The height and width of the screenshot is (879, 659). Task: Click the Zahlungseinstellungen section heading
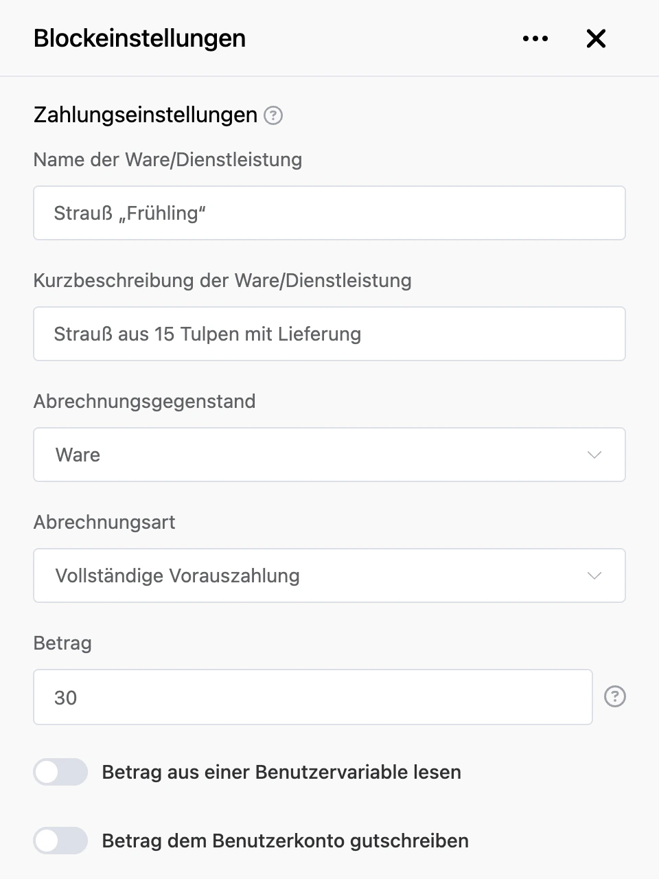click(146, 115)
